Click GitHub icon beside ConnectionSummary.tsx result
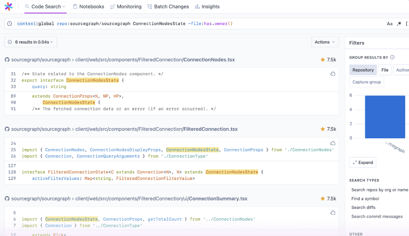409x236 pixels. (x=7, y=199)
